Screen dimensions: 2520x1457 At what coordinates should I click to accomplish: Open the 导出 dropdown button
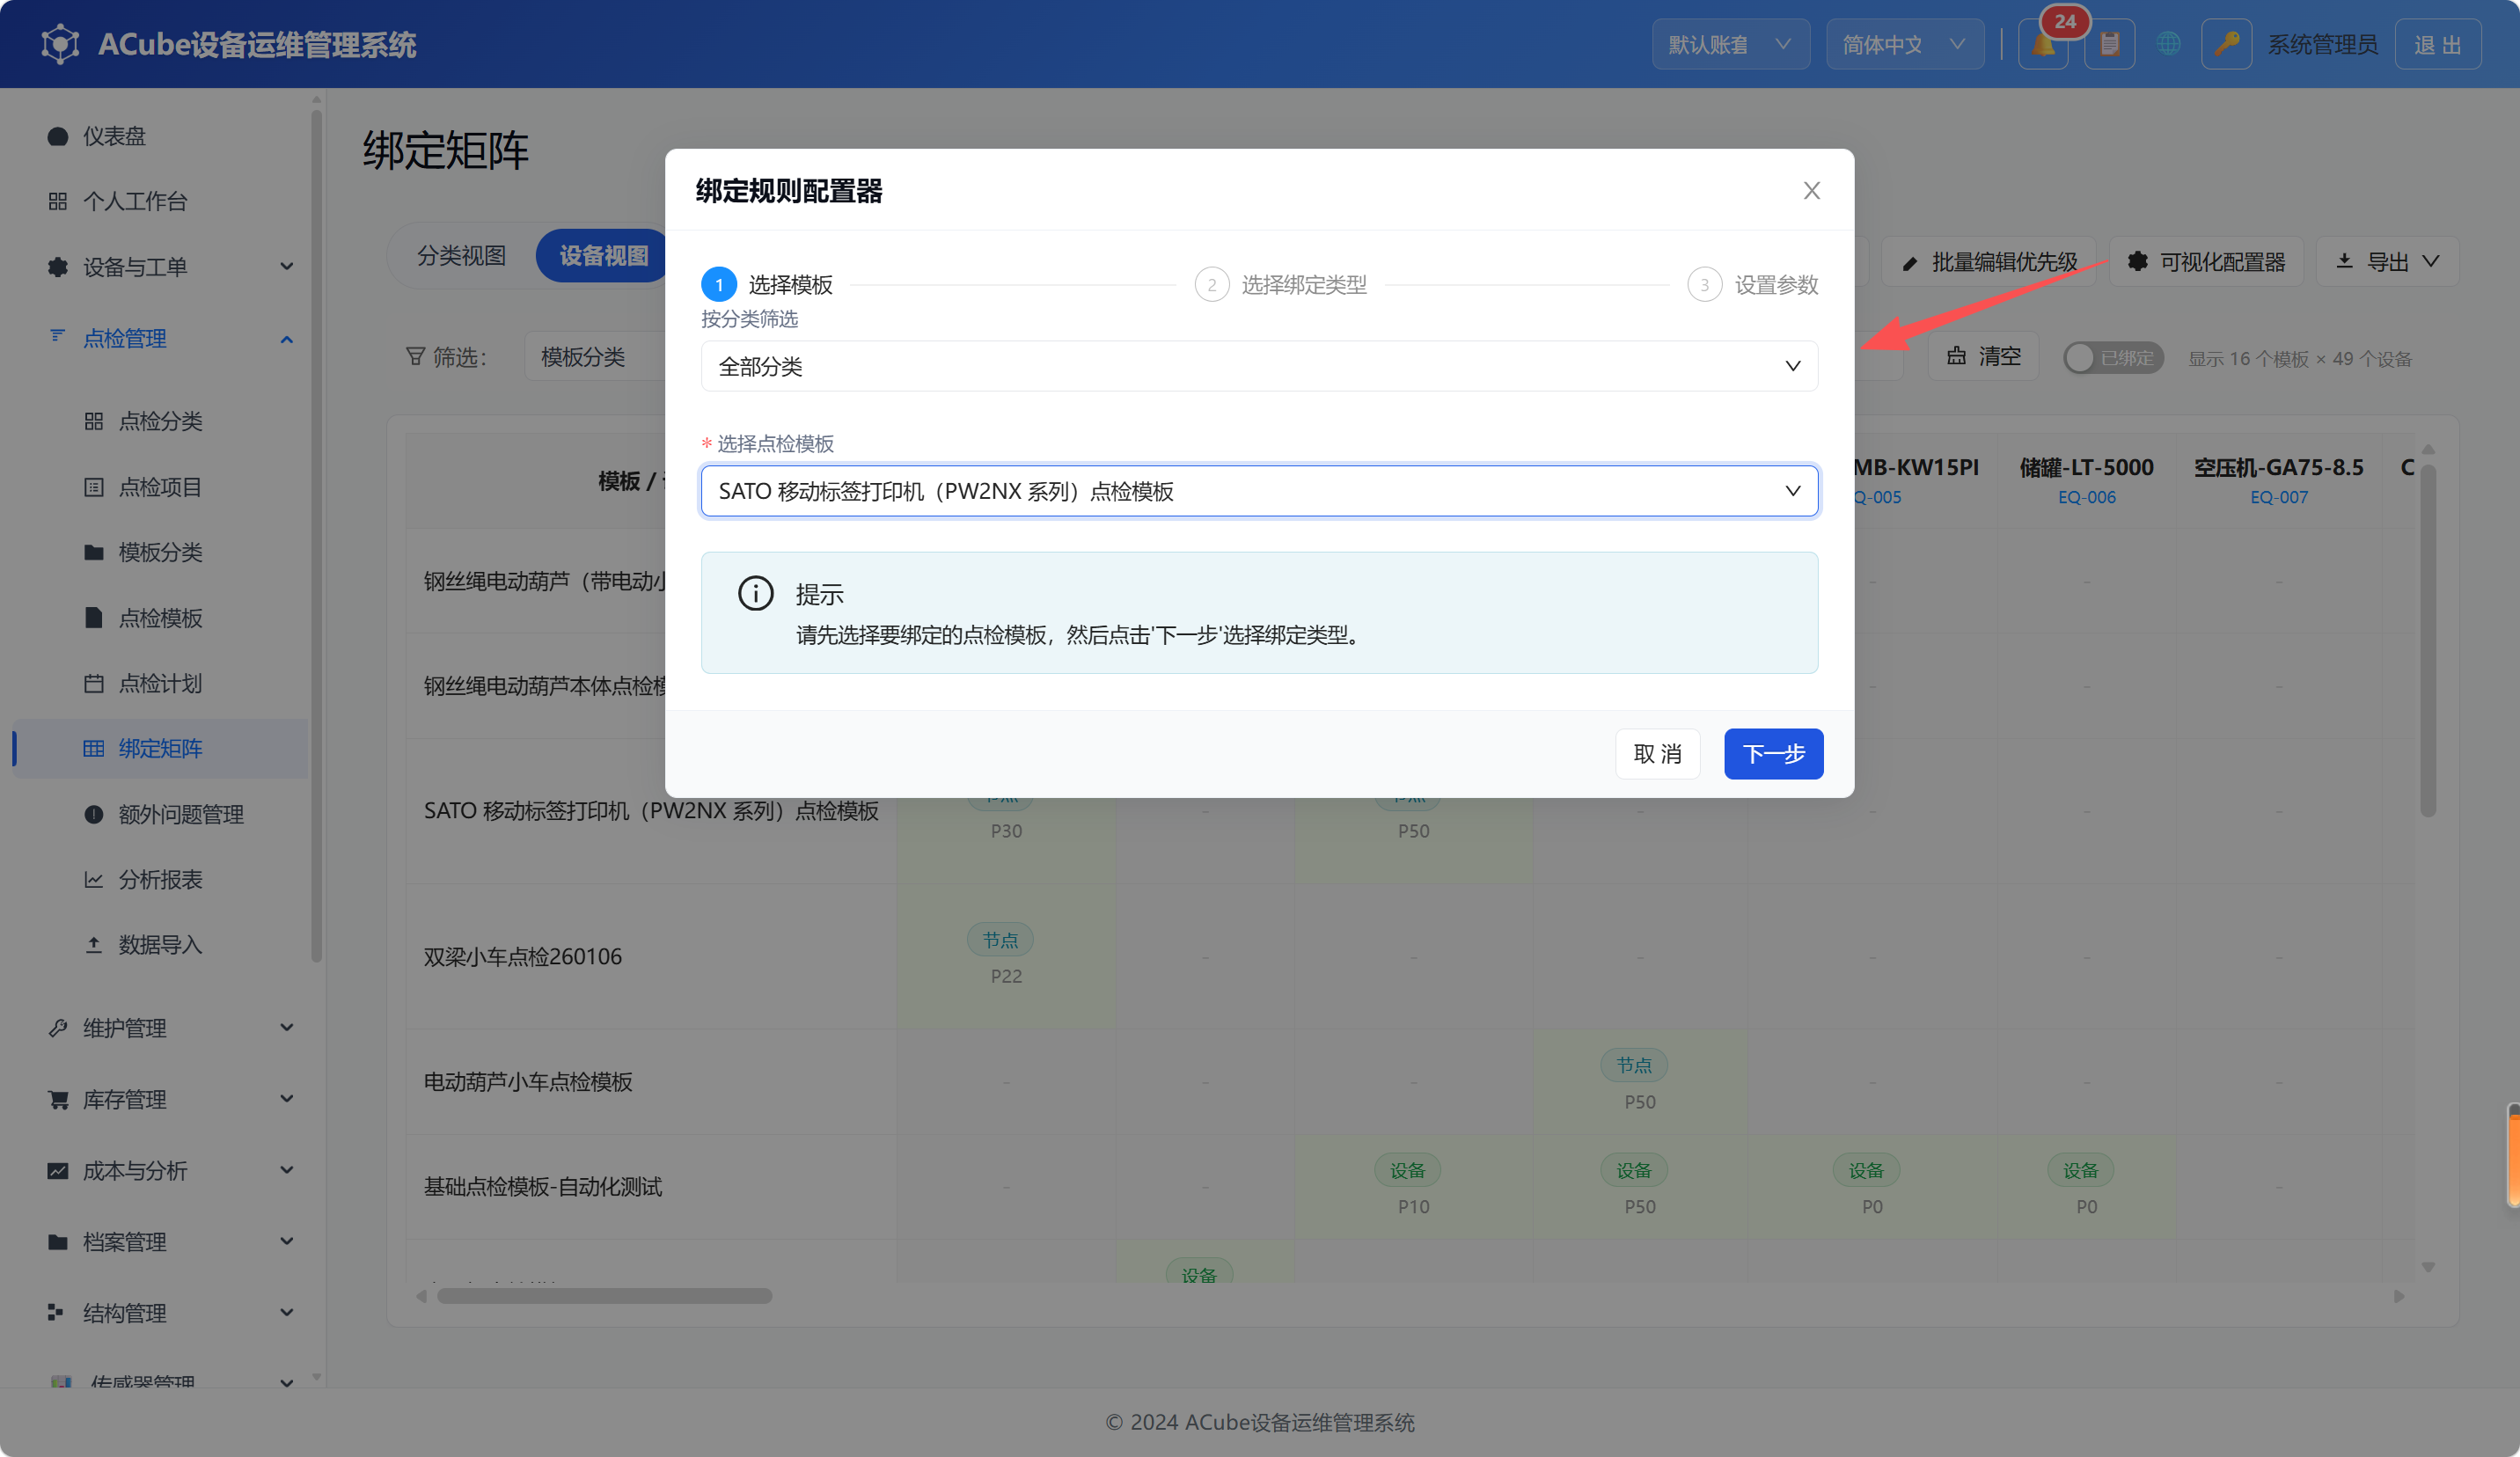[2386, 262]
